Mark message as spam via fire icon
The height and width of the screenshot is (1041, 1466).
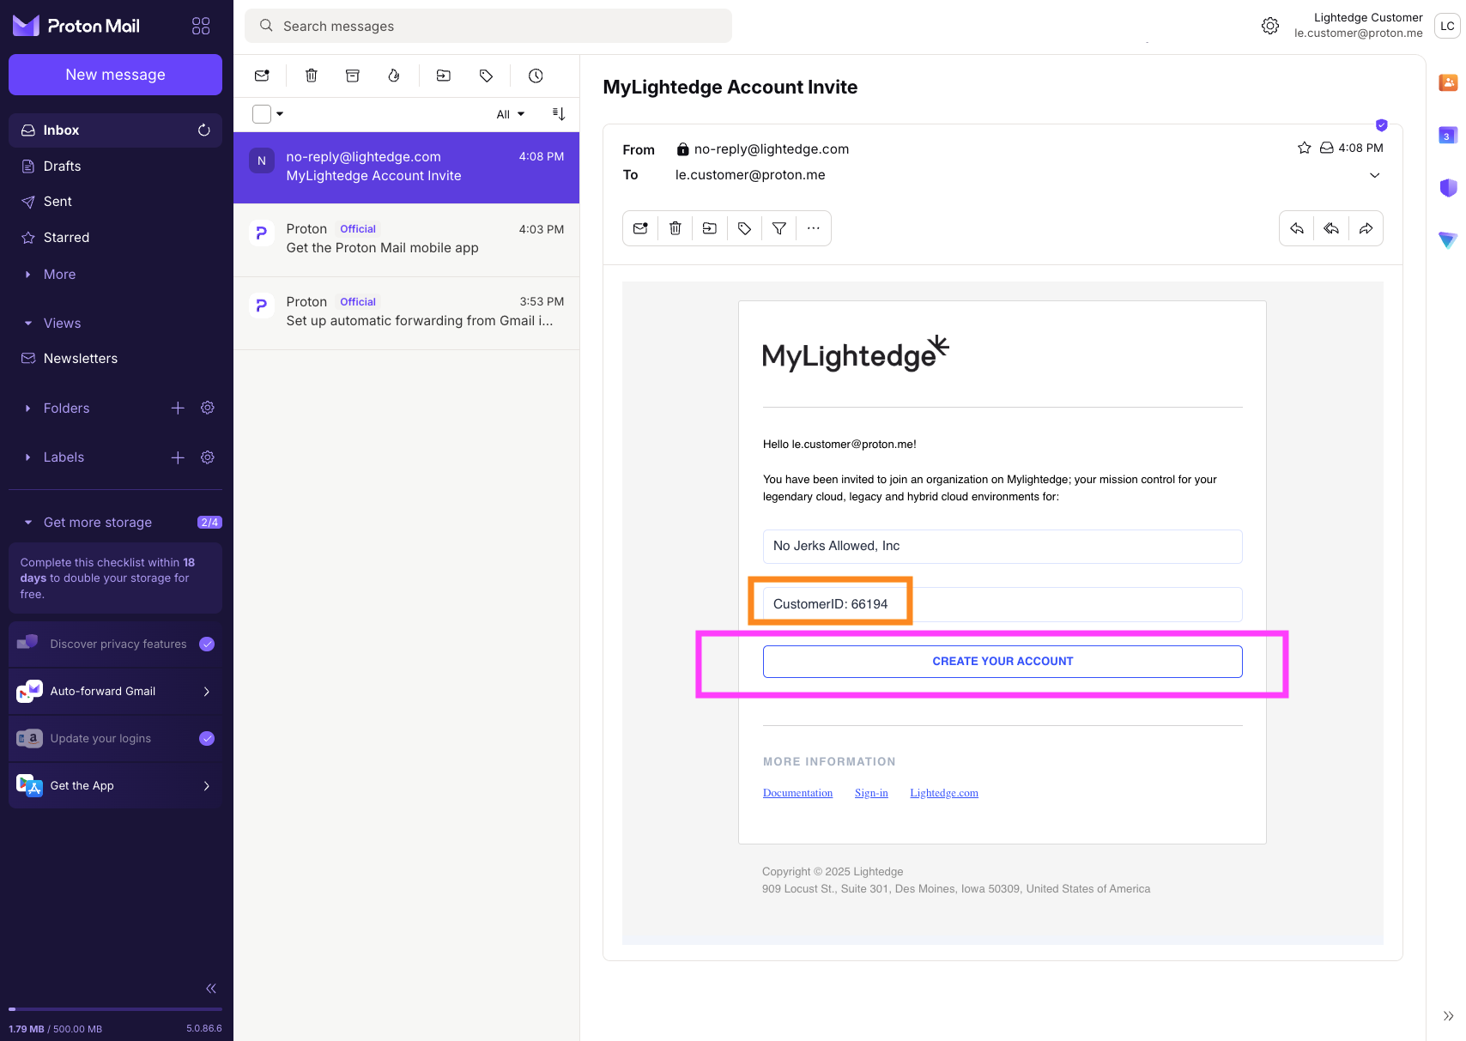(x=394, y=76)
